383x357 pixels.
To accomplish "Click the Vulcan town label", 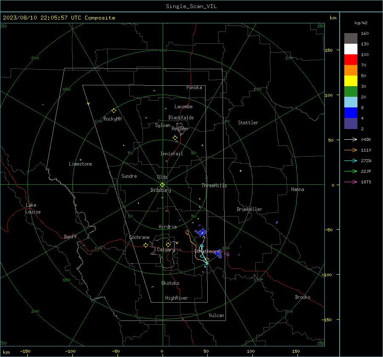I will coord(216,315).
